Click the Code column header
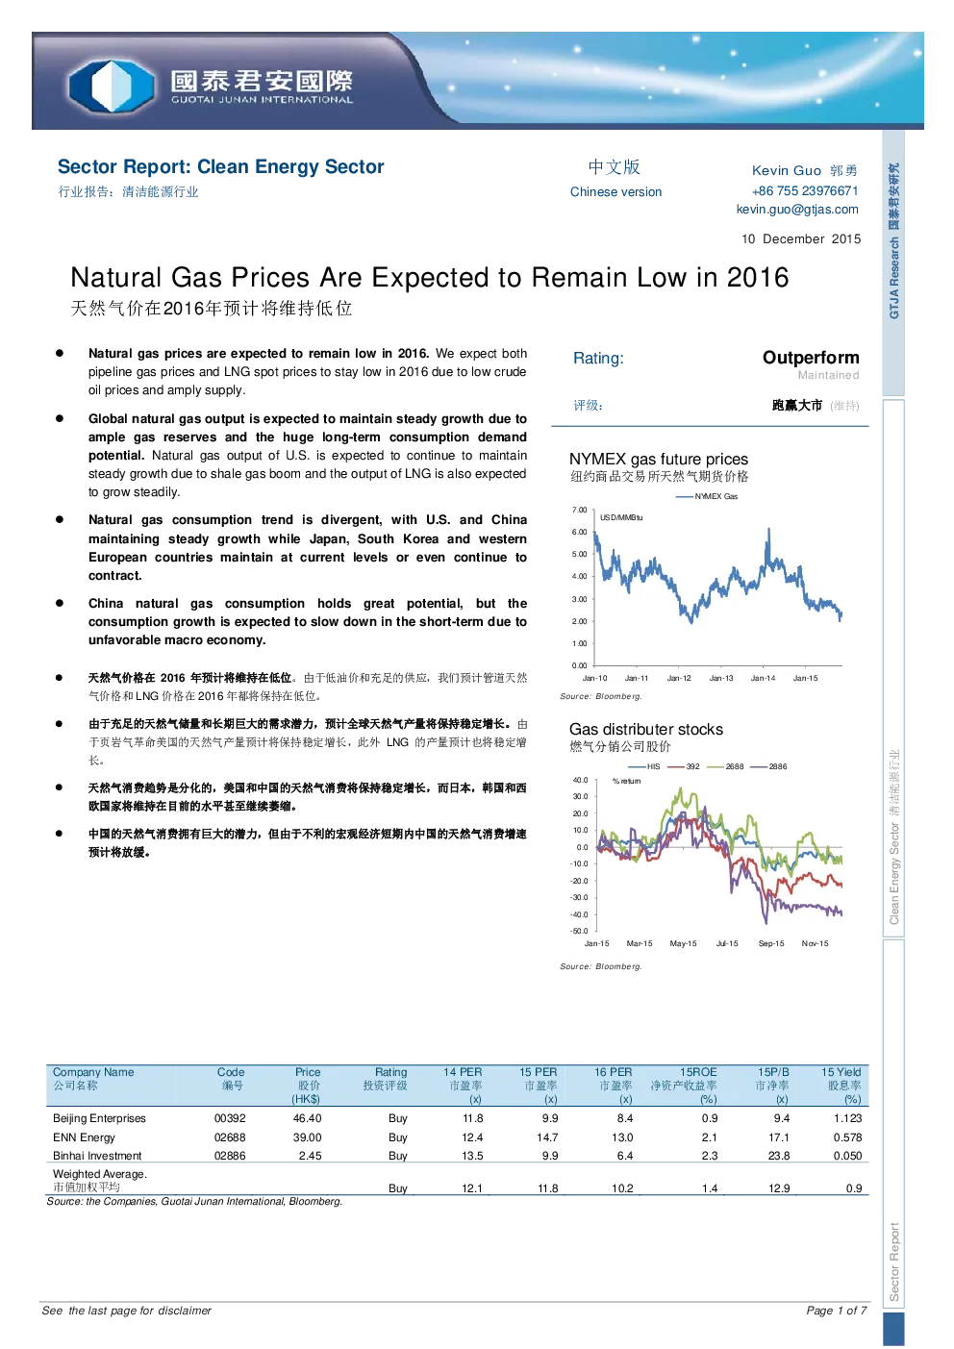The width and height of the screenshot is (954, 1349). [231, 1079]
